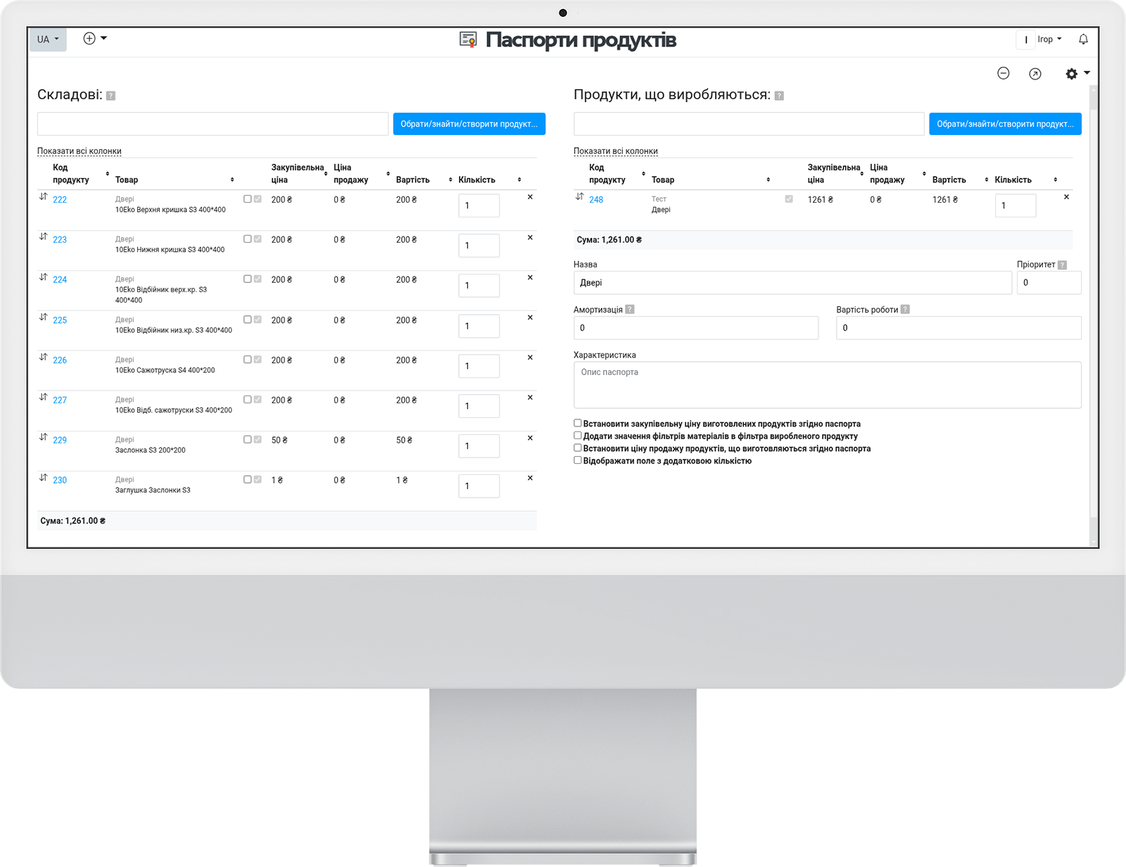Open the settings gear menu
Screen dimensions: 1126x867
pos(1076,74)
